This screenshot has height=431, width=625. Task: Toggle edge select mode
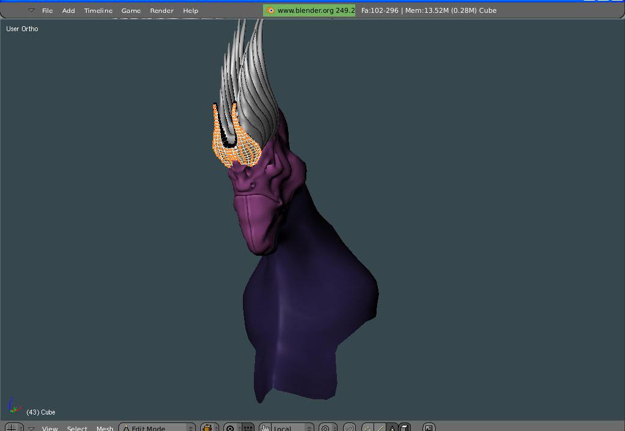[380, 428]
